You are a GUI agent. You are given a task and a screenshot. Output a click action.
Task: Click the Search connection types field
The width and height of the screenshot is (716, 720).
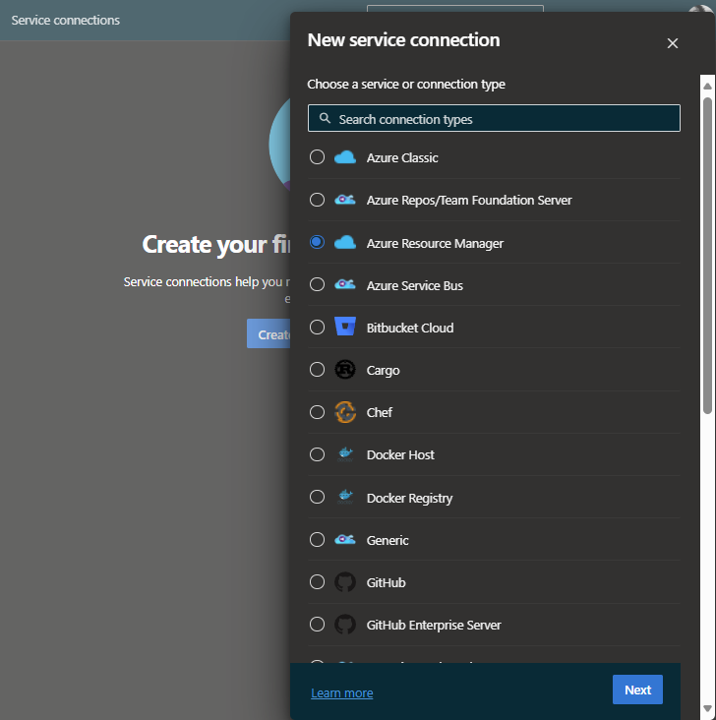[x=494, y=118]
